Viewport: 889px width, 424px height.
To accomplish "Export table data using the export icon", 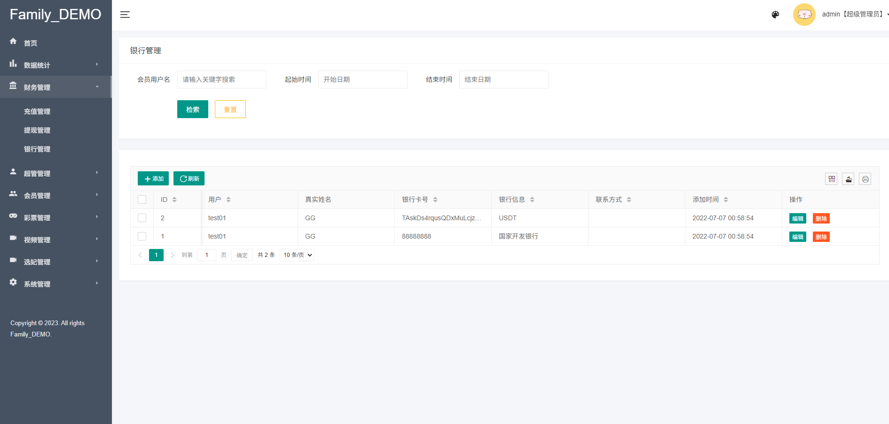I will 848,179.
